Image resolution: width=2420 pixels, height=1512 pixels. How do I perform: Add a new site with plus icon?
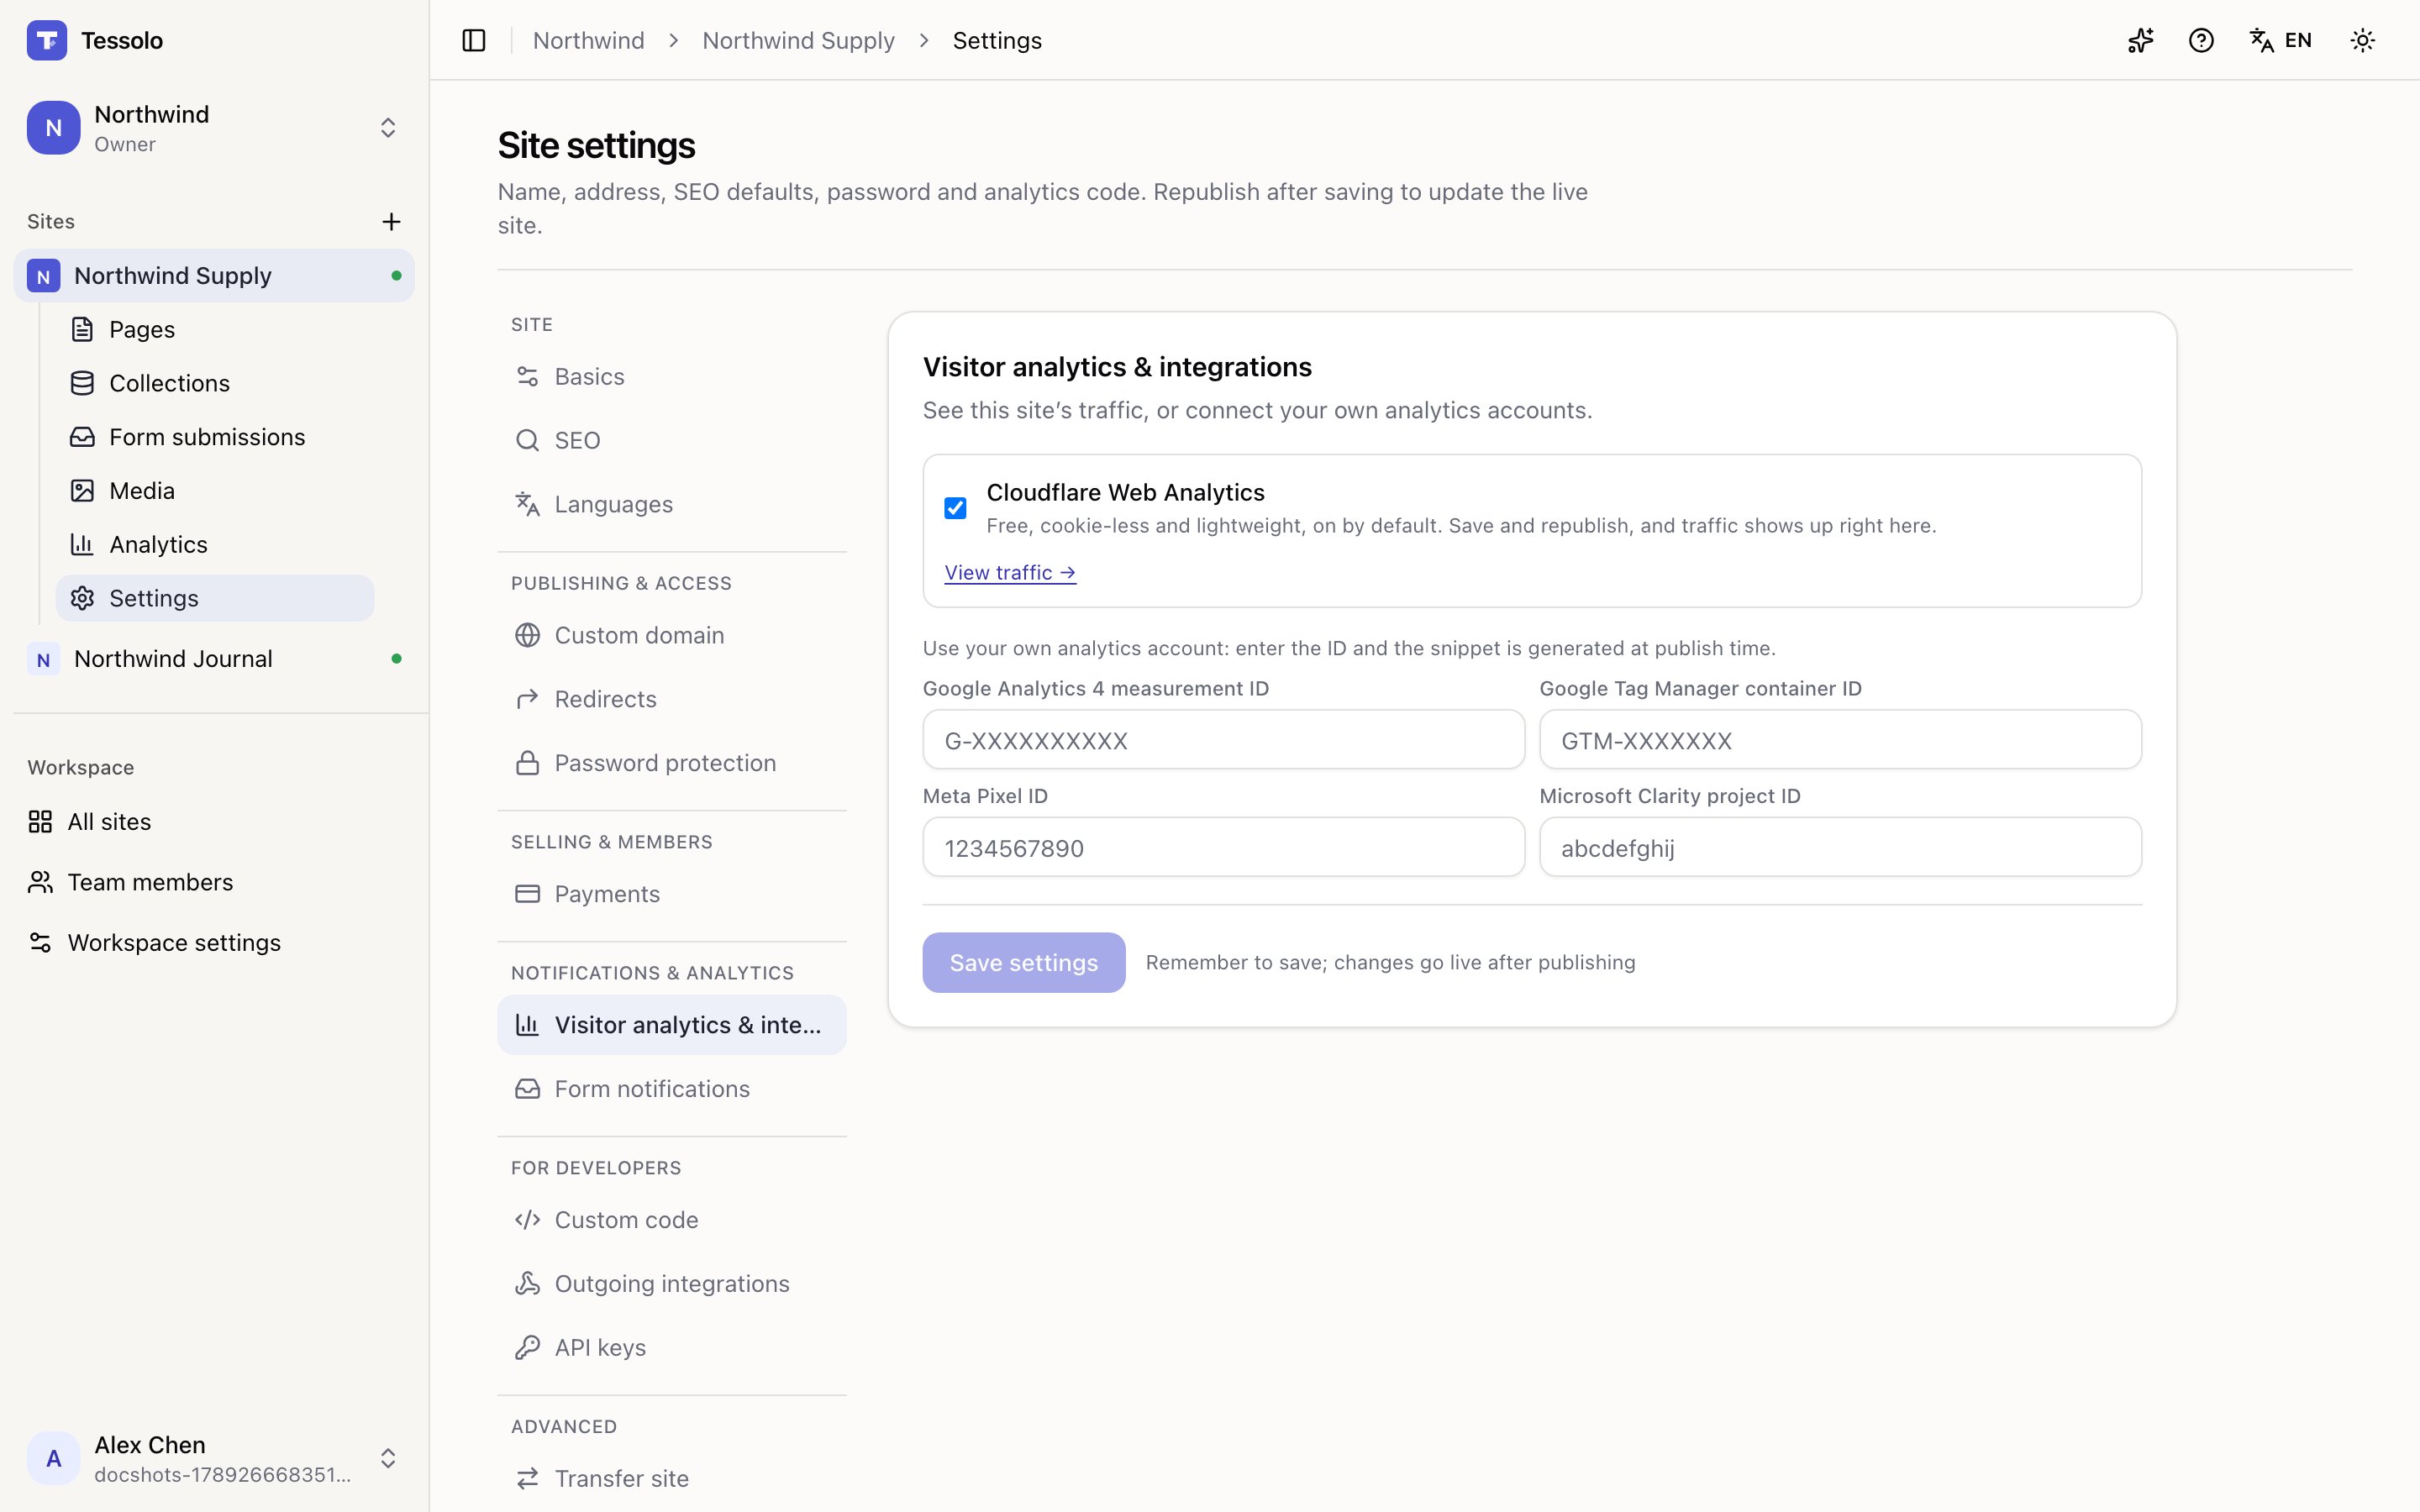point(392,221)
